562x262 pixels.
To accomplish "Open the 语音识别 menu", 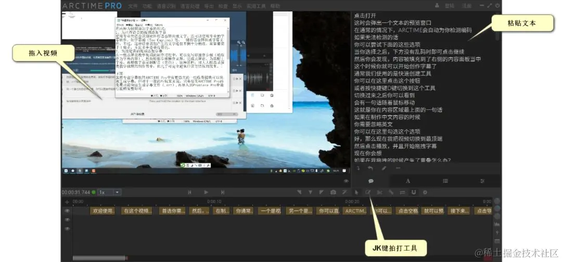I will pos(166,6).
